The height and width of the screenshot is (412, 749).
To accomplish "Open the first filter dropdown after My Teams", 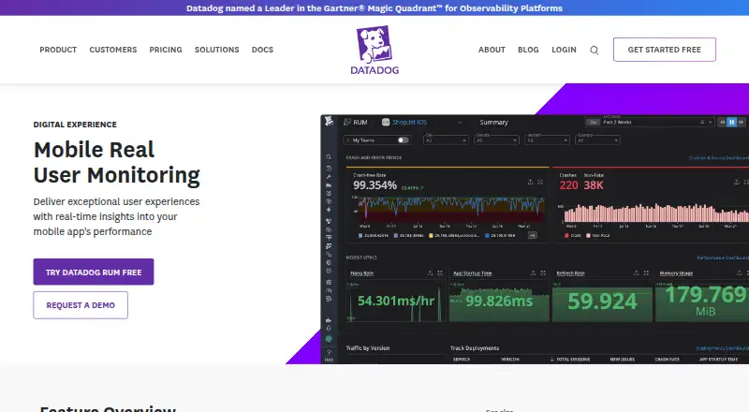I will point(446,140).
